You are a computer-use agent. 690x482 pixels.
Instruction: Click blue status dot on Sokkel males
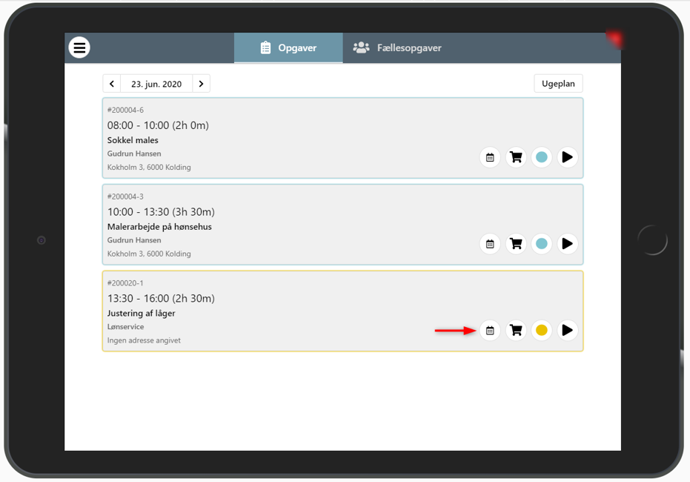(542, 157)
